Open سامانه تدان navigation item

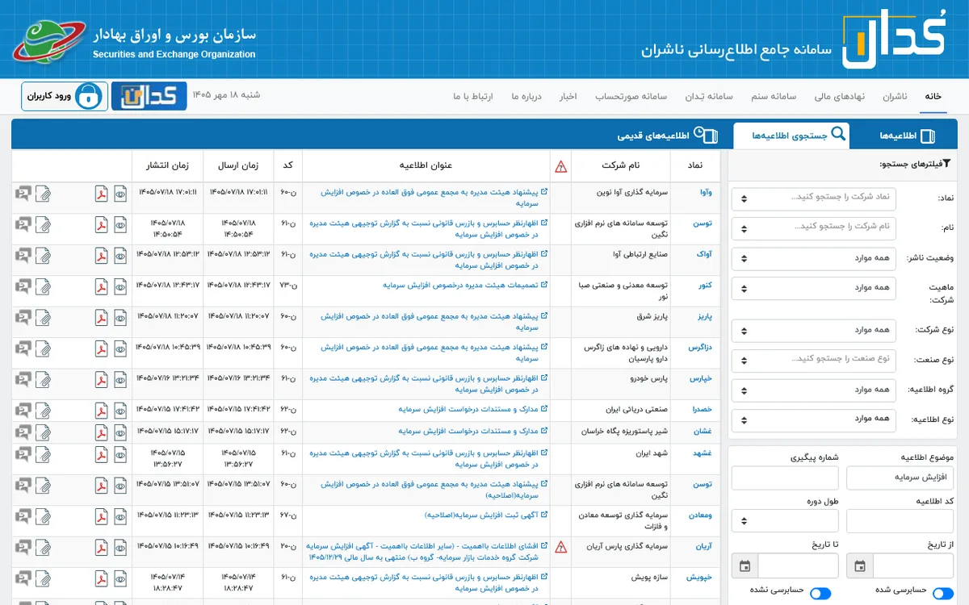(708, 97)
